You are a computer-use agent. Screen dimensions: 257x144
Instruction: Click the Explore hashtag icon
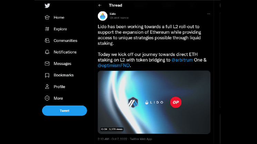[x=47, y=29]
